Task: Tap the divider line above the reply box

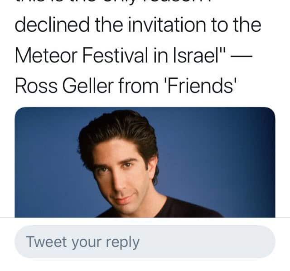Action: coord(145,218)
